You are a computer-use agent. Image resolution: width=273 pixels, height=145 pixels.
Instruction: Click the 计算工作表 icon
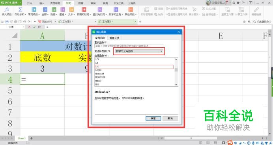click(241, 9)
